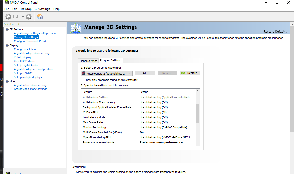
Task: Click the Add button
Action: [145, 73]
